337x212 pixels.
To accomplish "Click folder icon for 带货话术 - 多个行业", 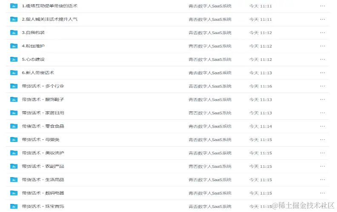I will [14, 86].
